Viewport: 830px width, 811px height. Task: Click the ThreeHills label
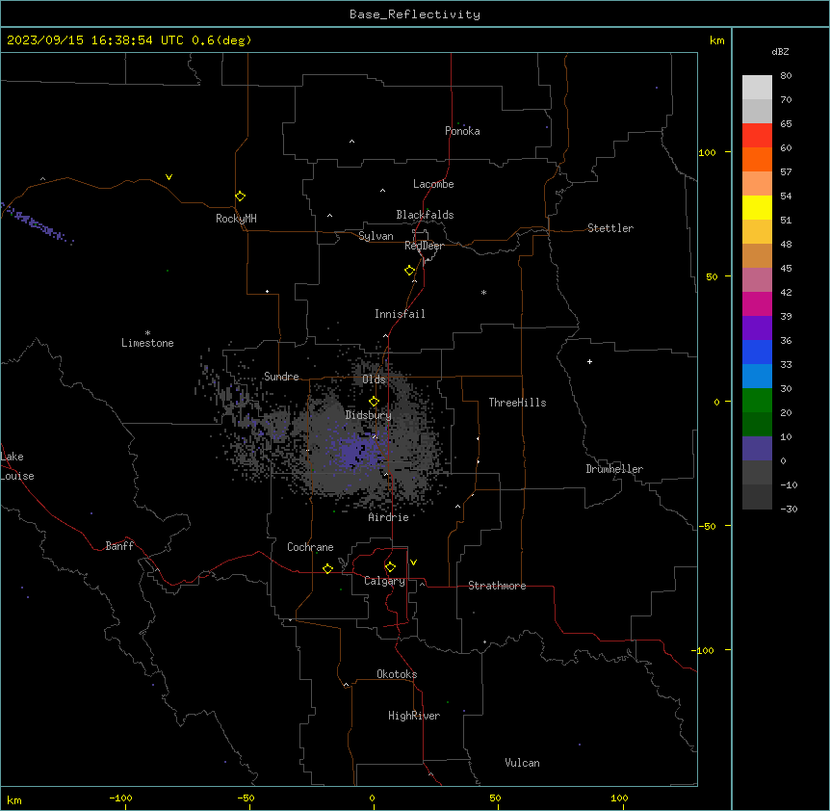[x=517, y=403]
